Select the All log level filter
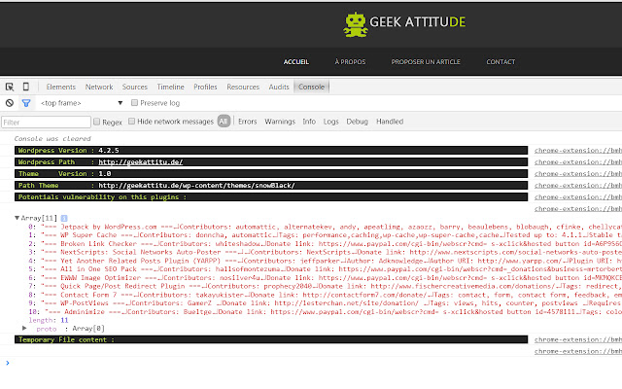622x389 pixels. coord(224,122)
